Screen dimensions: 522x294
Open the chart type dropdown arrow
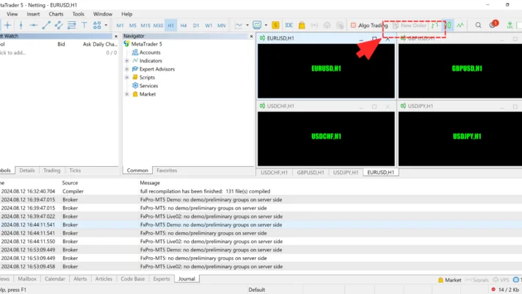(x=247, y=25)
